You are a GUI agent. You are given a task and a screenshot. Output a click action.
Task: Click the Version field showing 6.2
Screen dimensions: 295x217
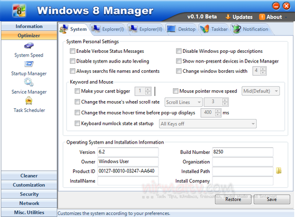tap(128, 152)
